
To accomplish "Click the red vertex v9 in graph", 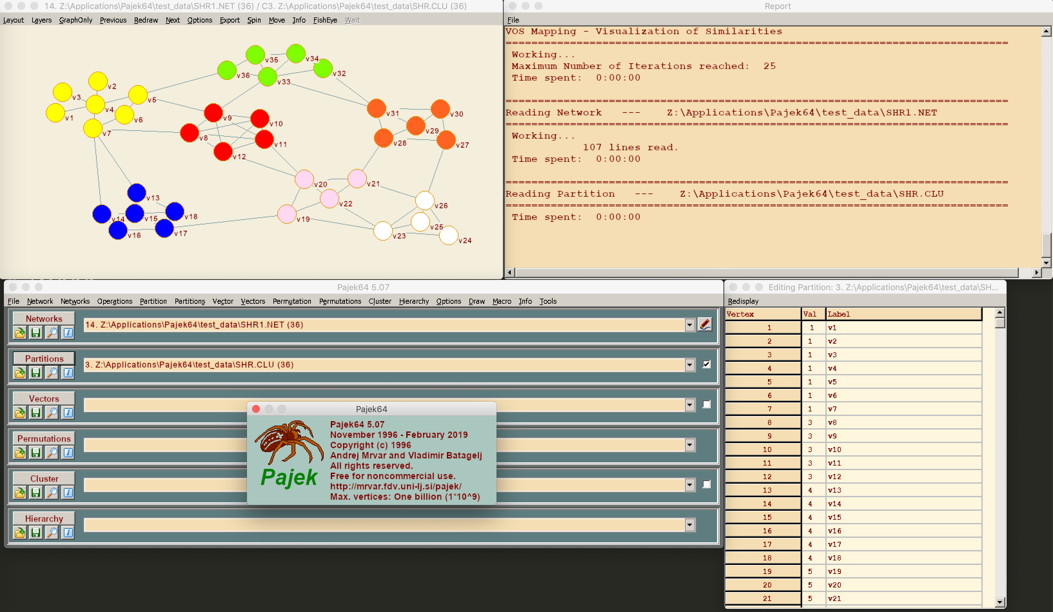I will pos(213,113).
